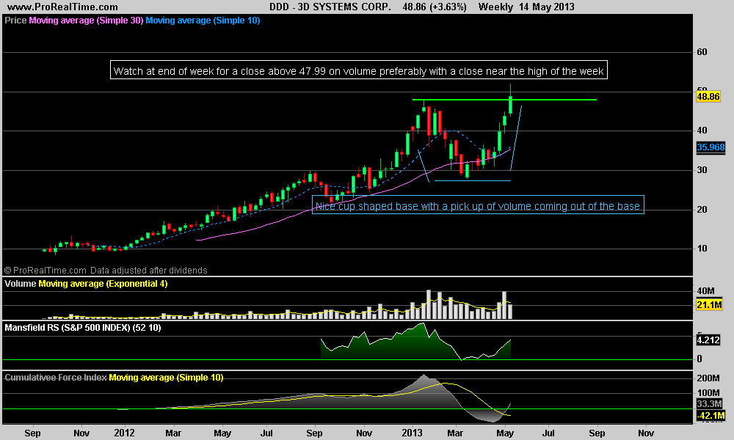Click the yellow -42.1M value tag
This screenshot has width=734, height=440.
click(711, 415)
